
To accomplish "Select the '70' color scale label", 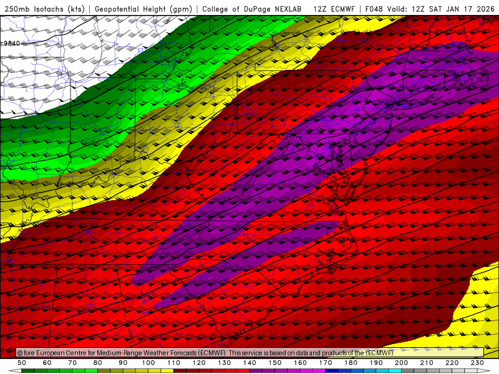I will pos(72,363).
